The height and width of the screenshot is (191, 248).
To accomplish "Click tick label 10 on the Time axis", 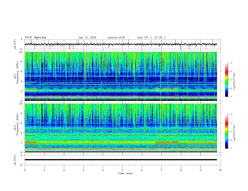I will click(x=220, y=170).
